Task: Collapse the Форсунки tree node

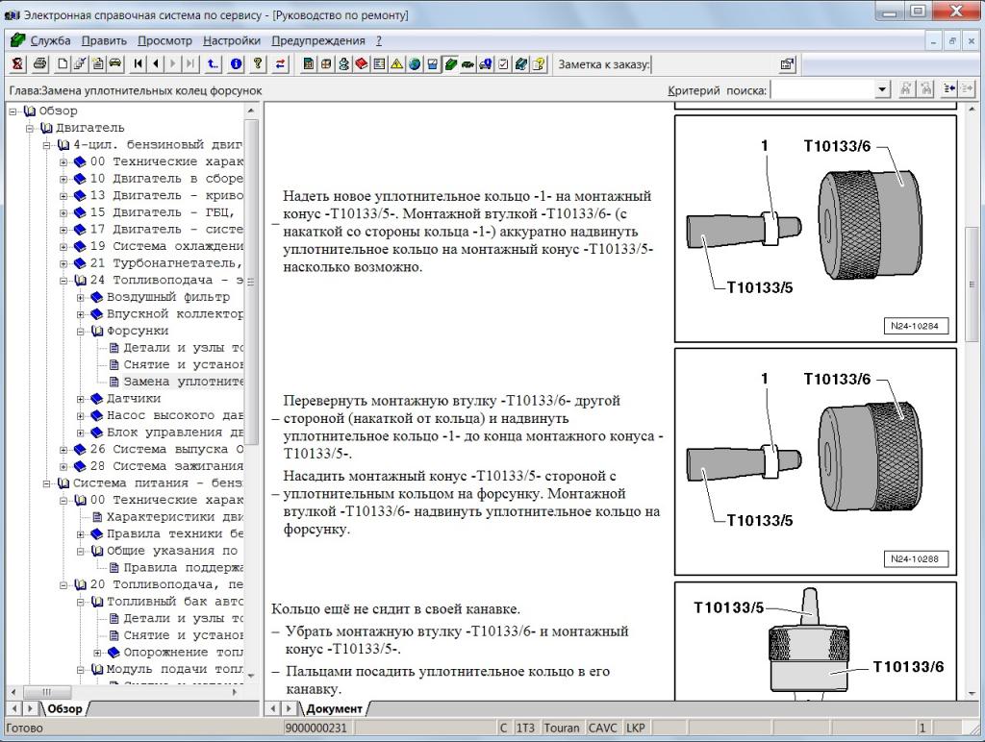Action: [81, 332]
